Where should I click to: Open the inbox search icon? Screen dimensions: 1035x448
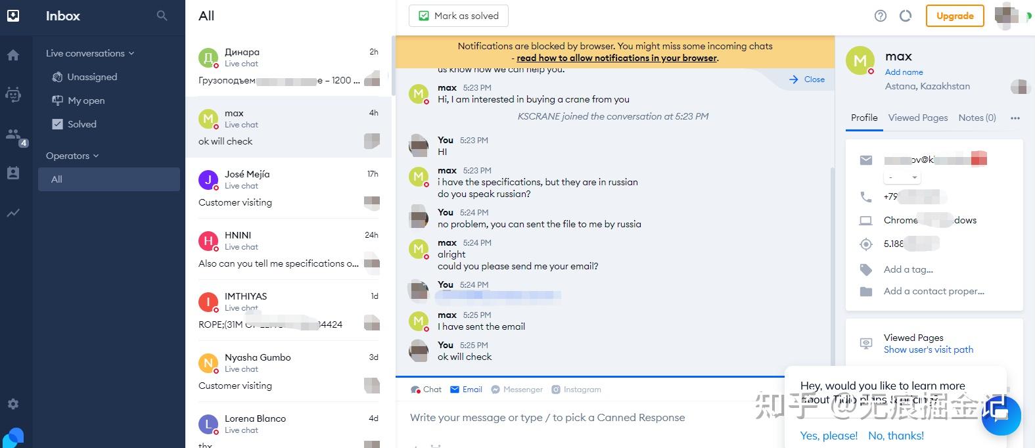[x=162, y=16]
